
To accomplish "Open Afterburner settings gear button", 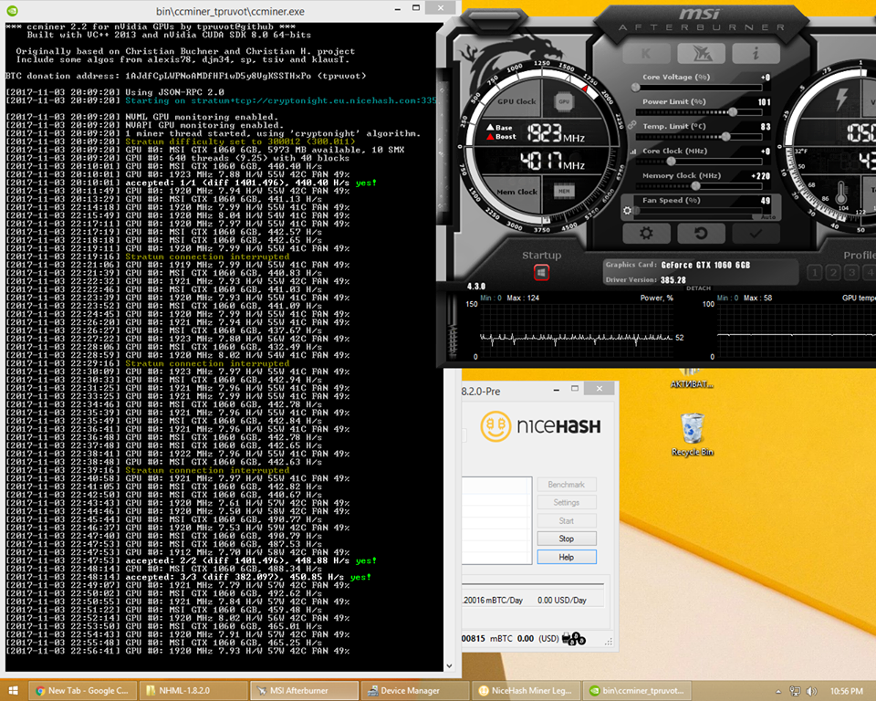I will coord(646,234).
